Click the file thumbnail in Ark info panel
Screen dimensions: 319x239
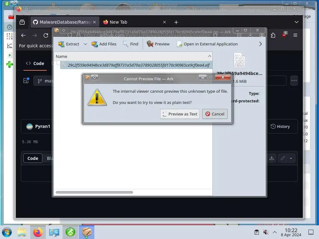[x=239, y=60]
